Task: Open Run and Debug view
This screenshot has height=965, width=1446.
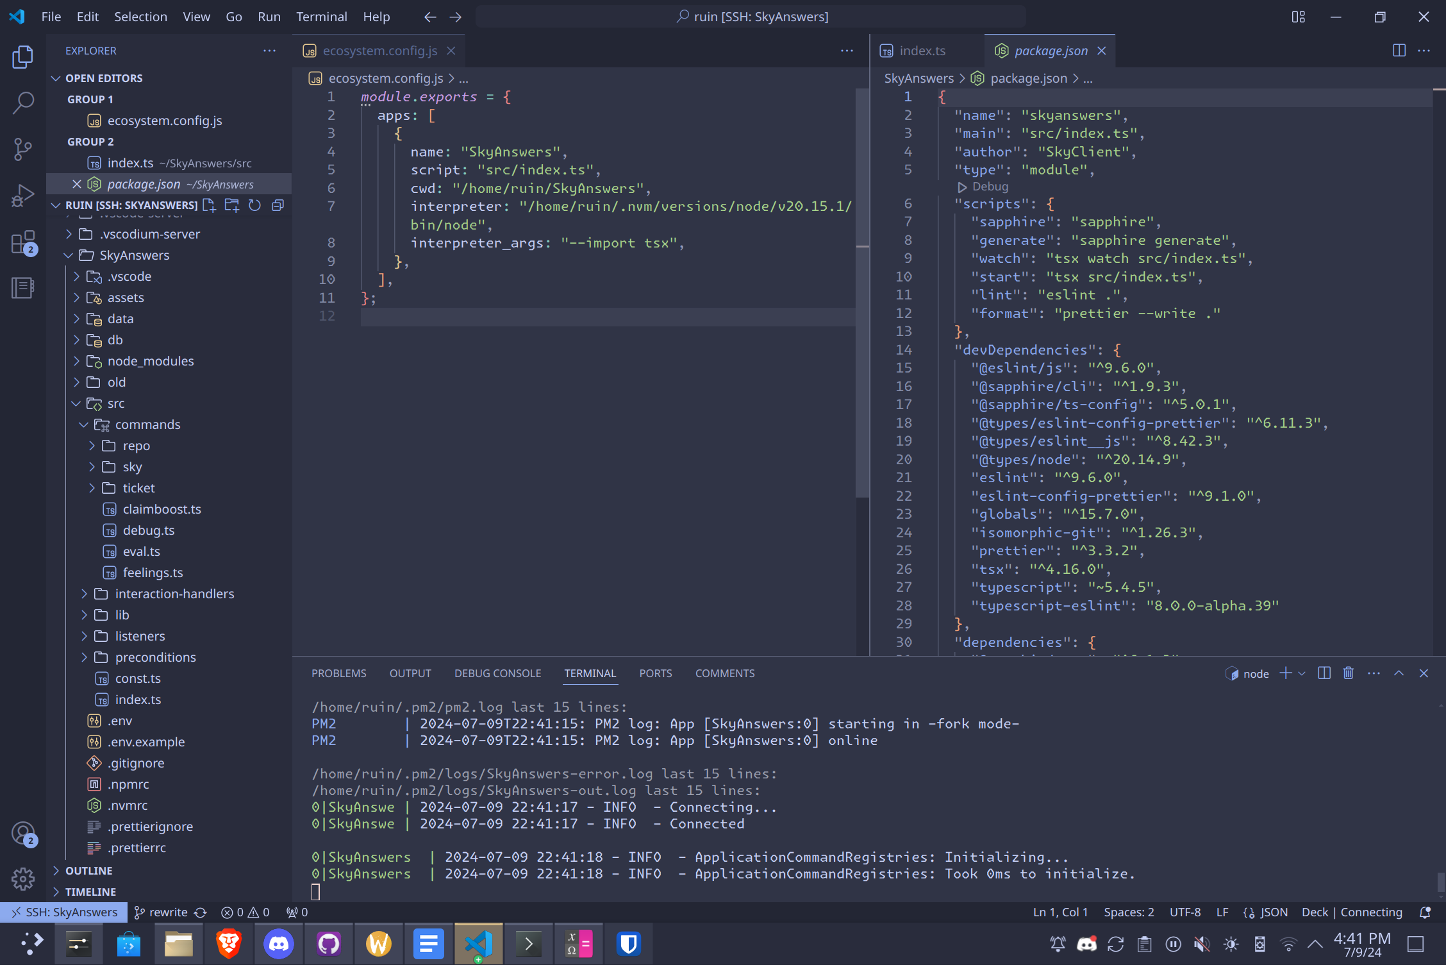Action: click(23, 196)
